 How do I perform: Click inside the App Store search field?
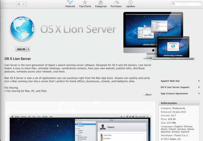pos(187,4)
